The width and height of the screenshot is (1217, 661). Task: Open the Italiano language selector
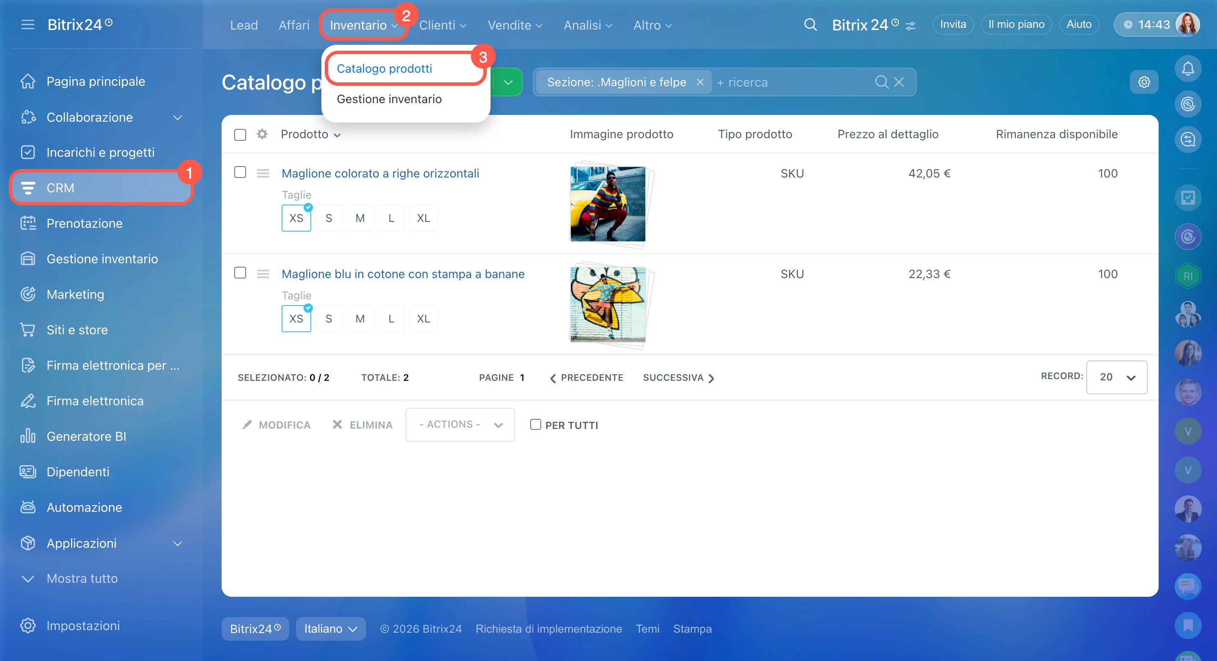tap(330, 628)
